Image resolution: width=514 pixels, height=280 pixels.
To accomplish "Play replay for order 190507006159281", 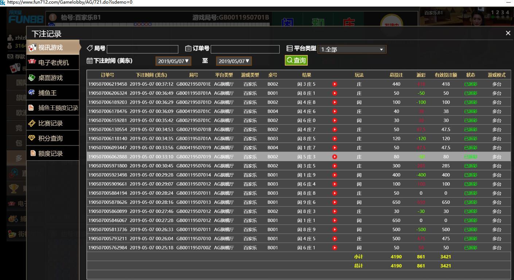I will click(x=335, y=121).
